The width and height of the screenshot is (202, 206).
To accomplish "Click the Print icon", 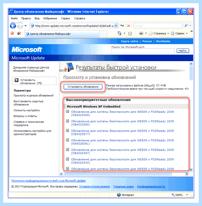I will pos(141,33).
